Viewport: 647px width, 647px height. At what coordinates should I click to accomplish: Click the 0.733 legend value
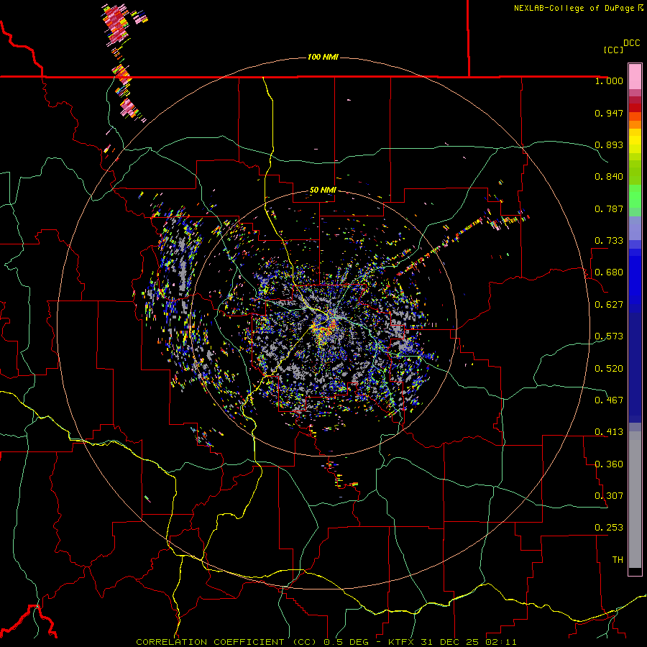click(609, 241)
